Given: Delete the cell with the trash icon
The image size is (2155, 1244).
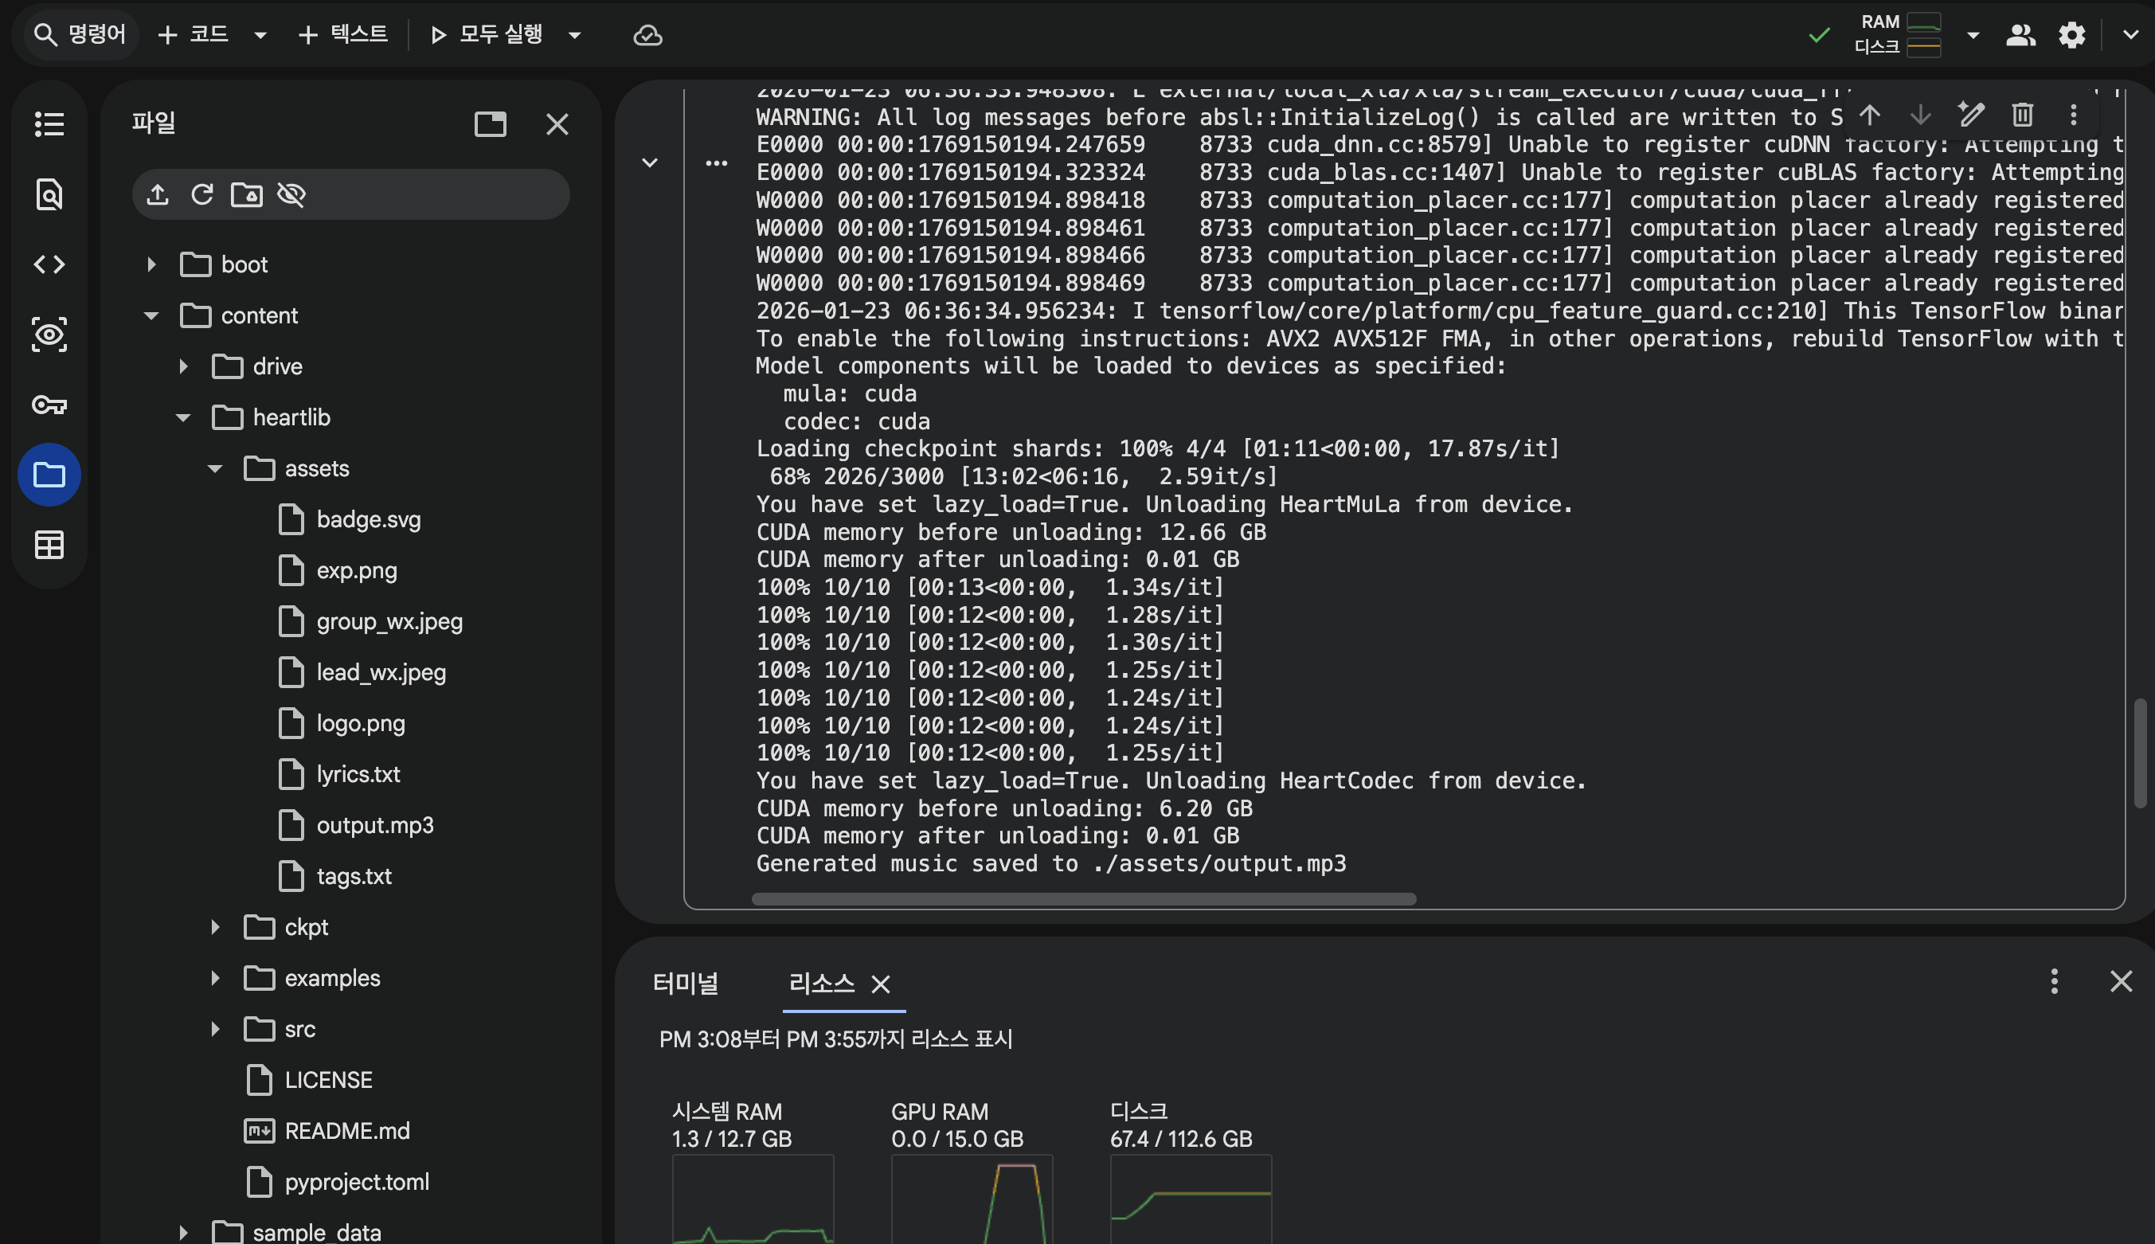Looking at the screenshot, I should (x=2022, y=114).
